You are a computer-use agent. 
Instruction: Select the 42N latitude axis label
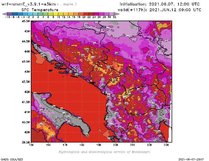pyautogui.click(x=27, y=92)
